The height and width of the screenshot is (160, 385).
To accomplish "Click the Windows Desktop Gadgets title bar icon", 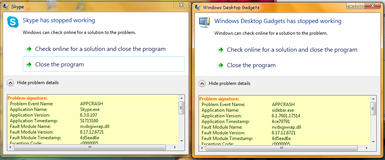I will [x=198, y=7].
